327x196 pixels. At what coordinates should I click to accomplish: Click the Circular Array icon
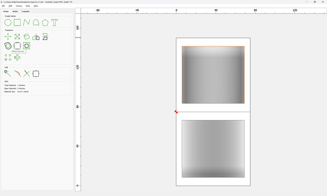(17, 57)
